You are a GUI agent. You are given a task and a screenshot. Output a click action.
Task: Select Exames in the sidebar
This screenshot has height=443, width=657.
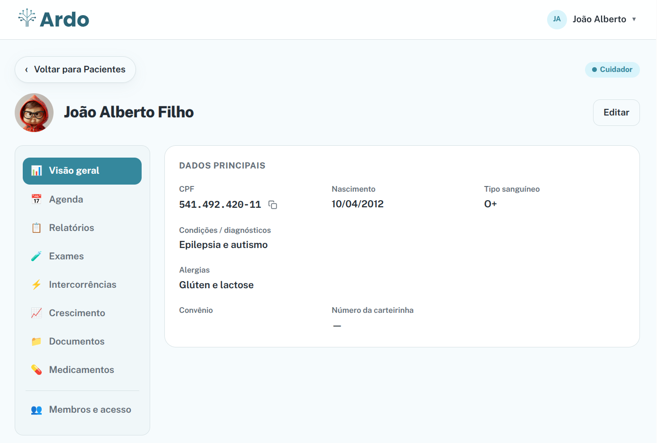pos(82,256)
